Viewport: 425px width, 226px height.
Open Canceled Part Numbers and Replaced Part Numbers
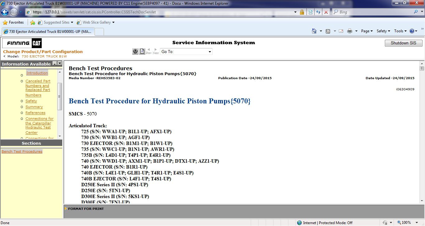(x=38, y=88)
